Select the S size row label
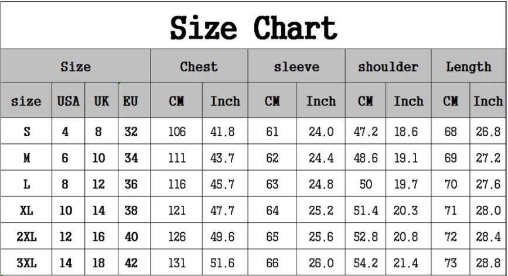This screenshot has width=508, height=276. 26,132
